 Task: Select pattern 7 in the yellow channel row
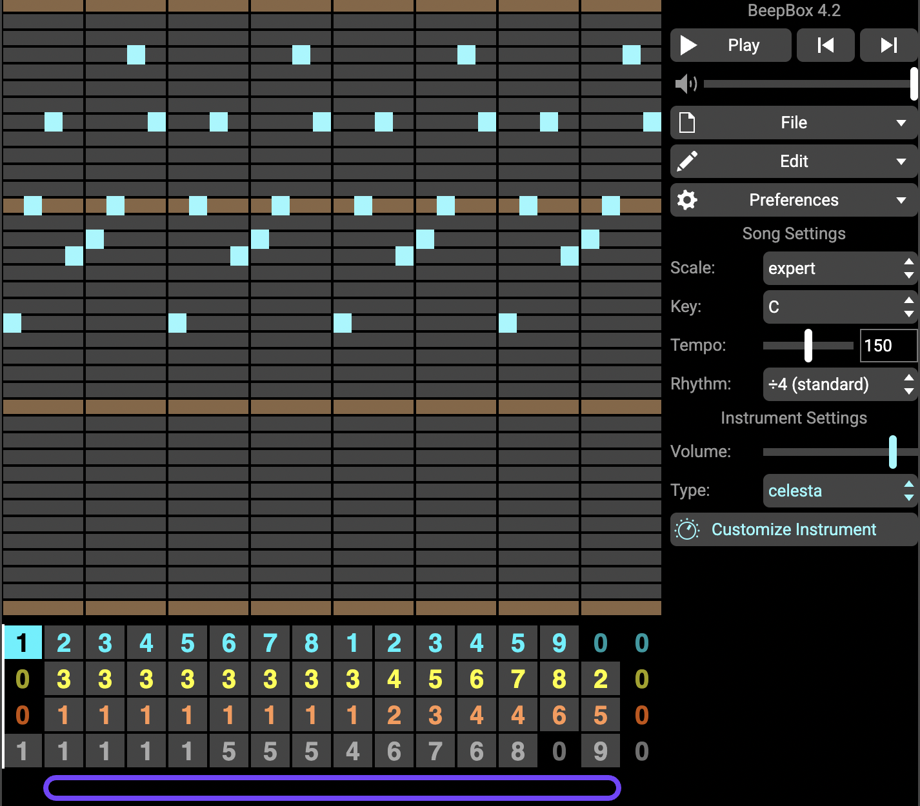pyautogui.click(x=518, y=679)
